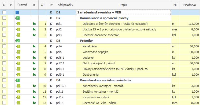The image size is (200, 105).
Task: Edit the Zariadenie staveniska + VRN description field
Action: 124,12
